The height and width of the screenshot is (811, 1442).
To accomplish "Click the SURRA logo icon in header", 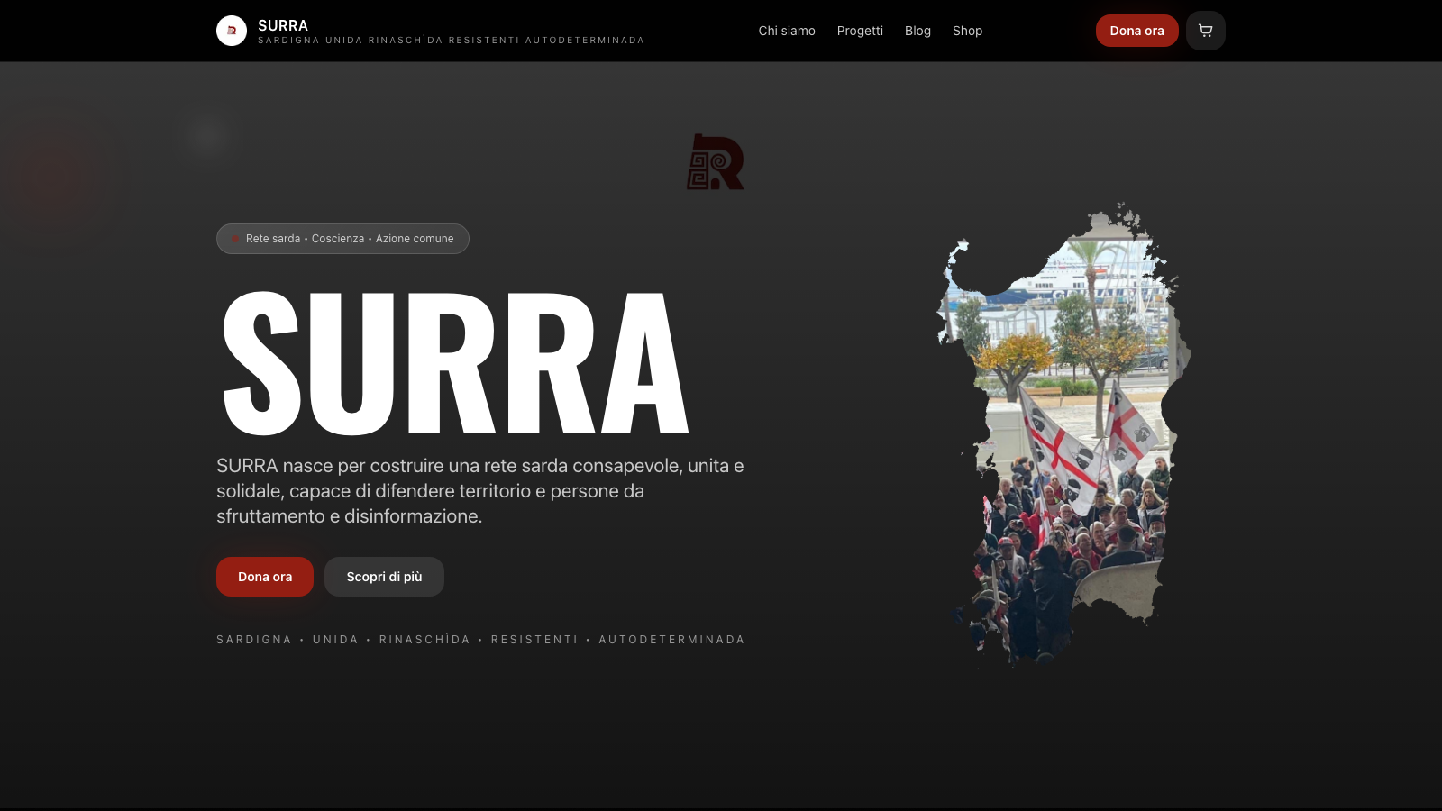I will (231, 30).
